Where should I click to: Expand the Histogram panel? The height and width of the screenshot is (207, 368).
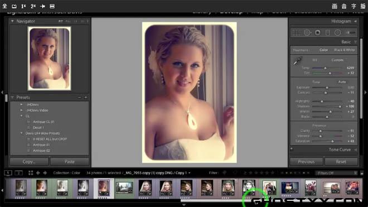click(x=355, y=21)
